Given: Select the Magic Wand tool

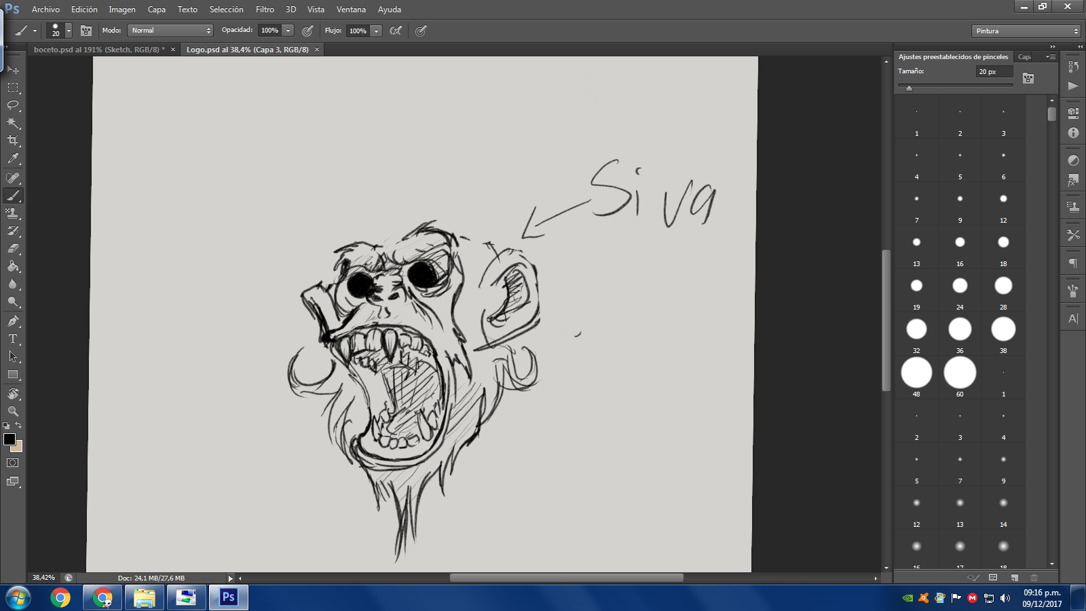Looking at the screenshot, I should pos(13,123).
